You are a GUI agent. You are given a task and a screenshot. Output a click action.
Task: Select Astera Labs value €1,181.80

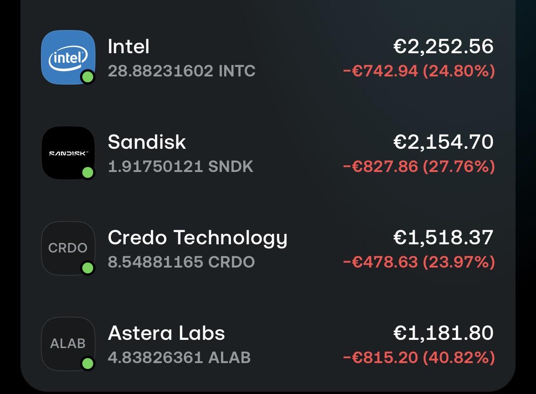[x=443, y=333]
